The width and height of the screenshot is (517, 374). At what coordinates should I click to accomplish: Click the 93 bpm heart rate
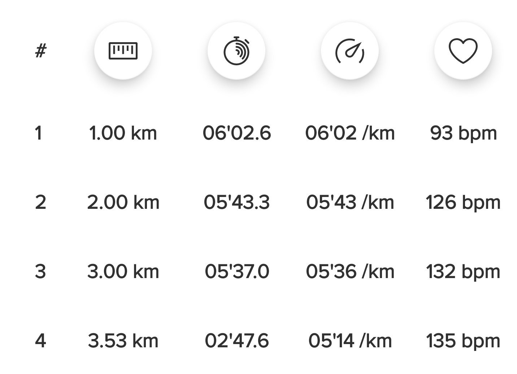click(x=463, y=133)
